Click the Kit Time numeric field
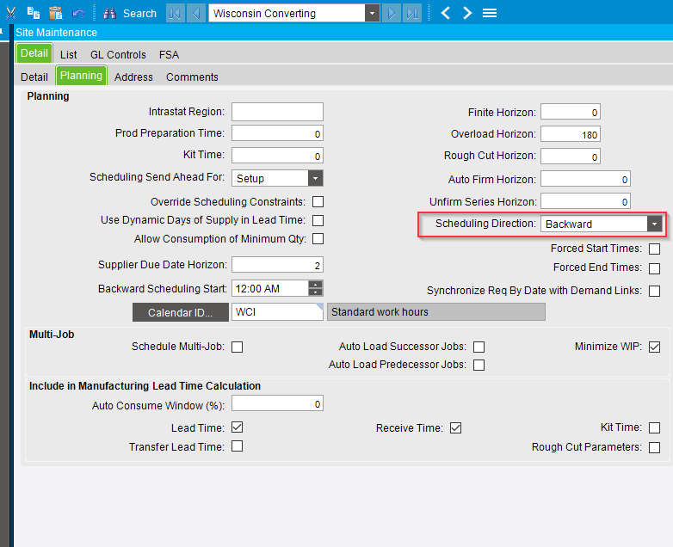Screen dimensions: 673x547 point(277,156)
